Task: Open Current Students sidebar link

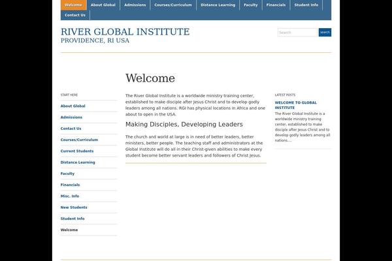Action: tap(77, 151)
